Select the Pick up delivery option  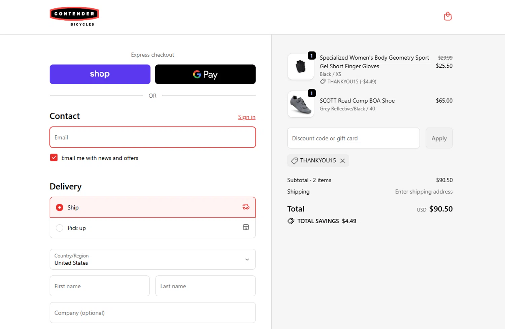(153, 228)
